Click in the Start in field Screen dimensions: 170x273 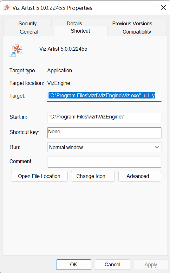click(104, 117)
